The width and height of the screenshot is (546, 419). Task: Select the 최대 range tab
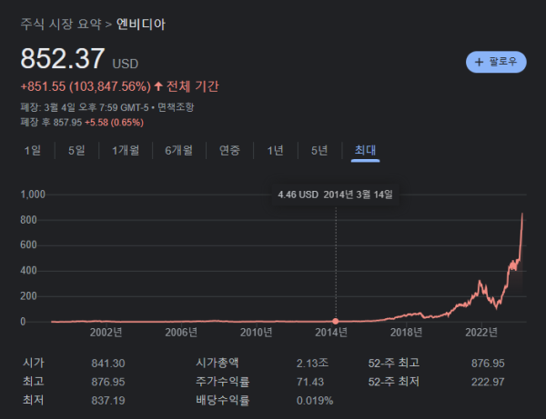(x=365, y=150)
